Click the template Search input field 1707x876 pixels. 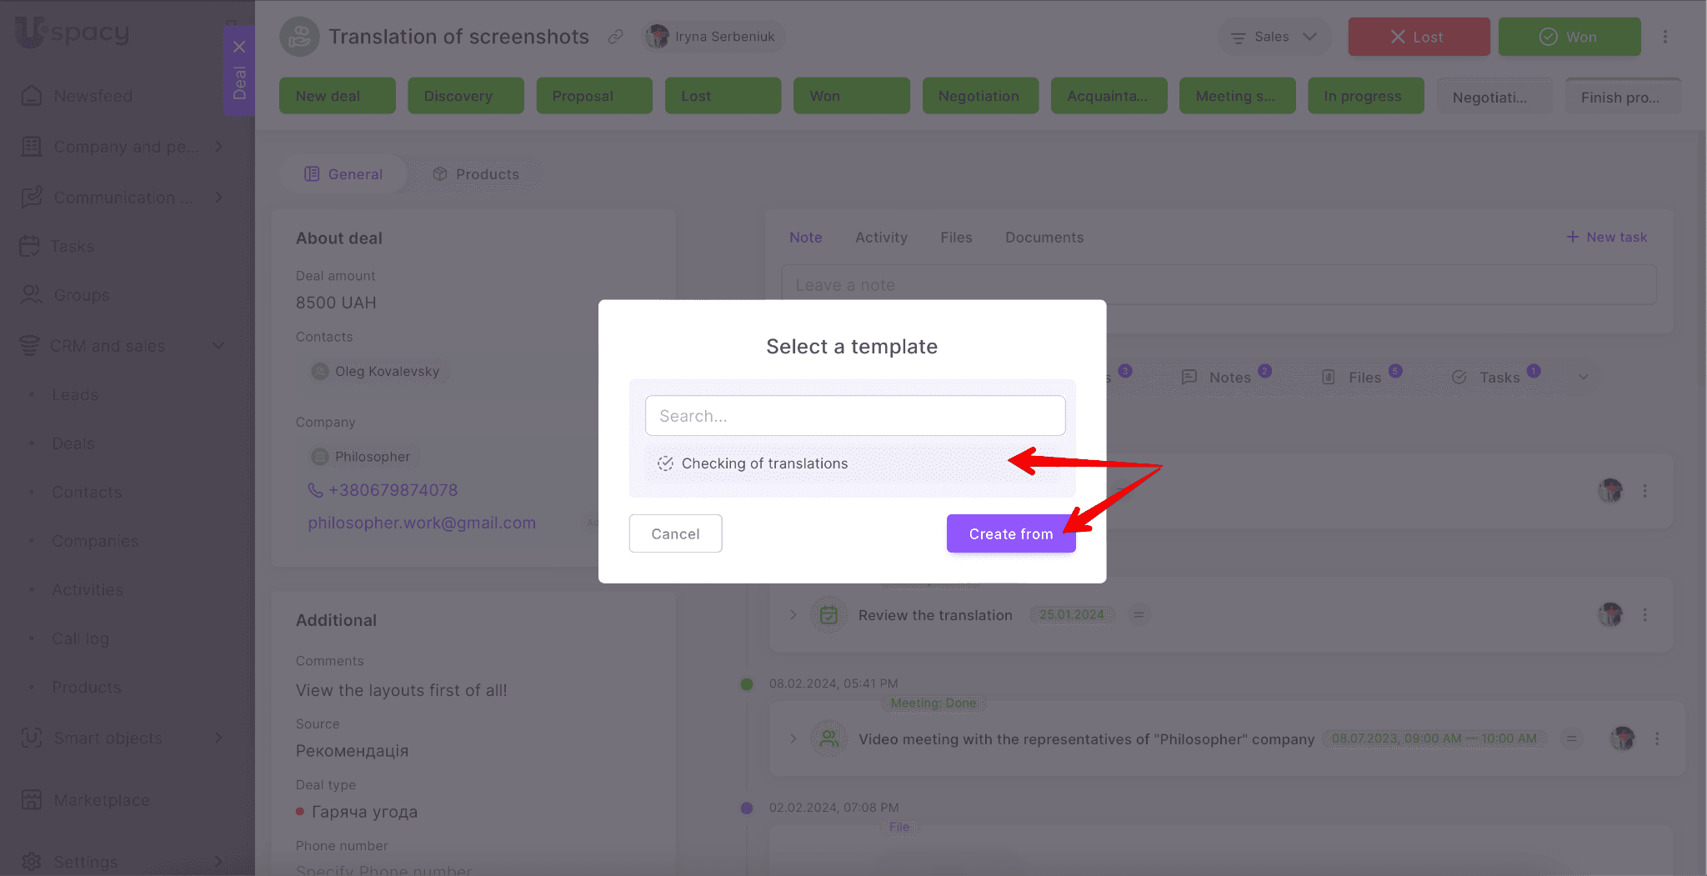point(854,416)
